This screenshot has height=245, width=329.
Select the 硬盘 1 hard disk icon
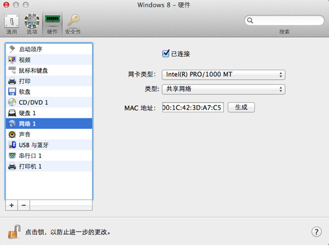(12, 113)
